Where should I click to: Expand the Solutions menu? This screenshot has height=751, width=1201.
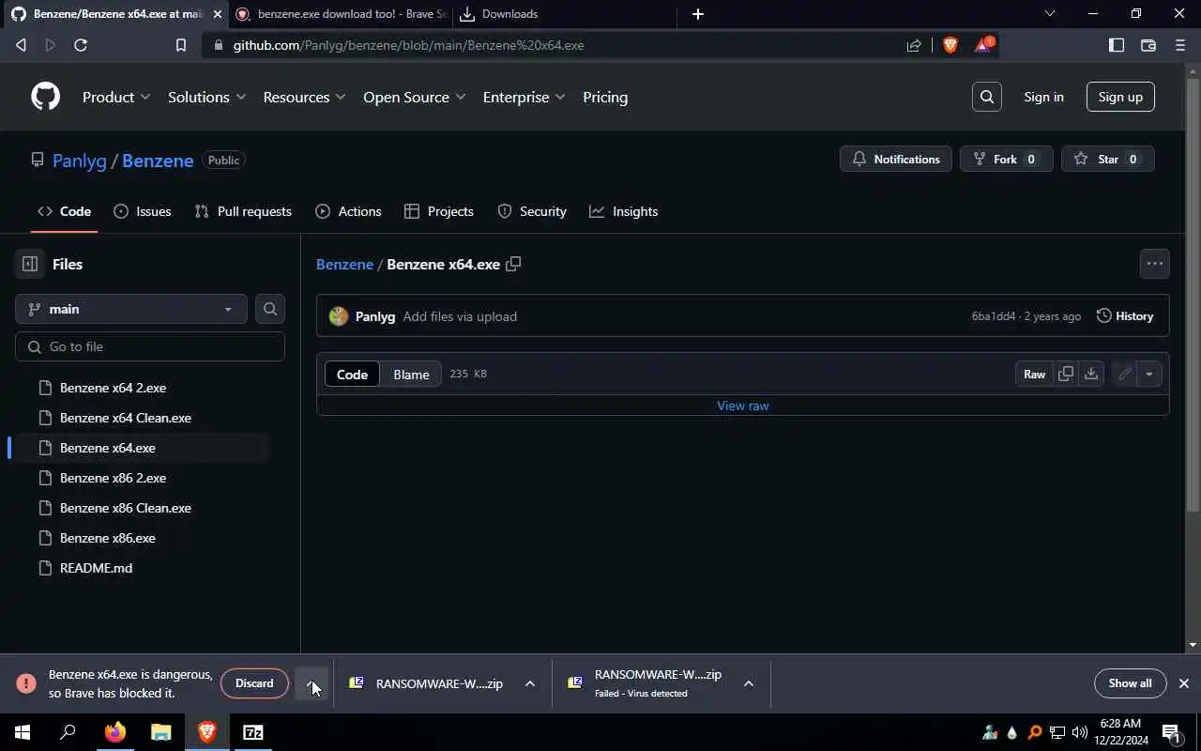(206, 97)
